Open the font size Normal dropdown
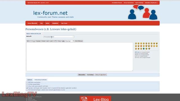Viewport: 180px width, 101px height. point(70,41)
